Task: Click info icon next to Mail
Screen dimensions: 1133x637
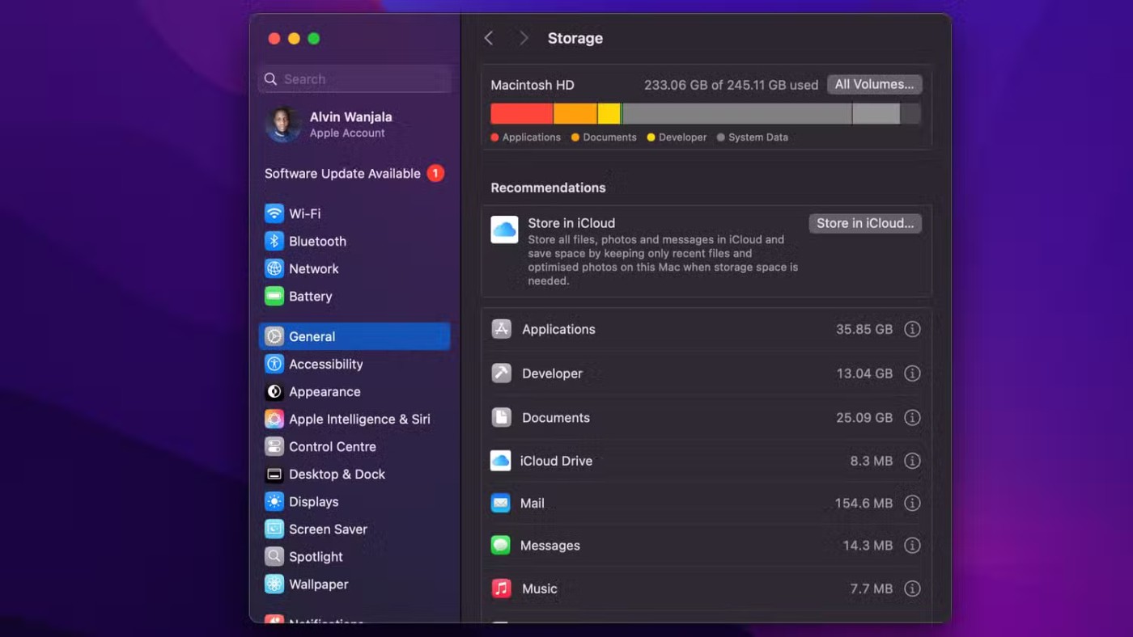Action: point(912,503)
